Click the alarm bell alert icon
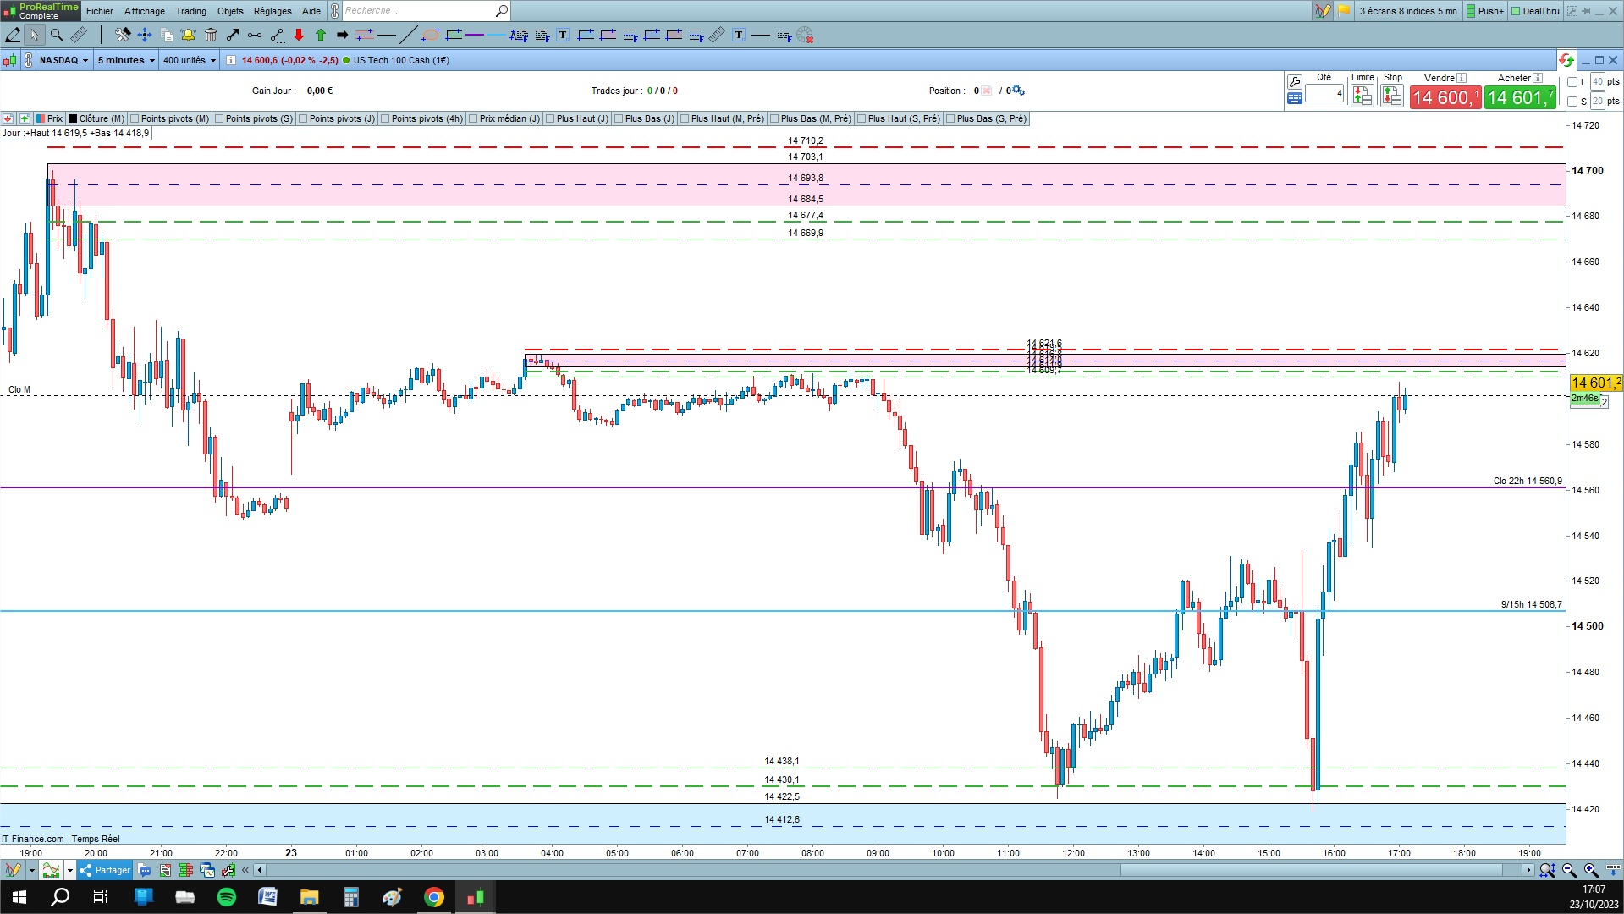 click(x=188, y=35)
